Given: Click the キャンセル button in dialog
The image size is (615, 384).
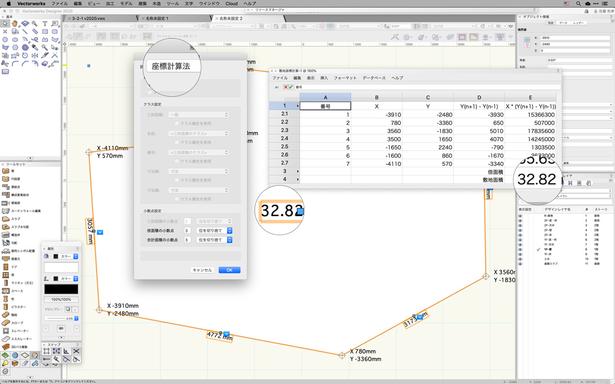Looking at the screenshot, I should (x=202, y=270).
